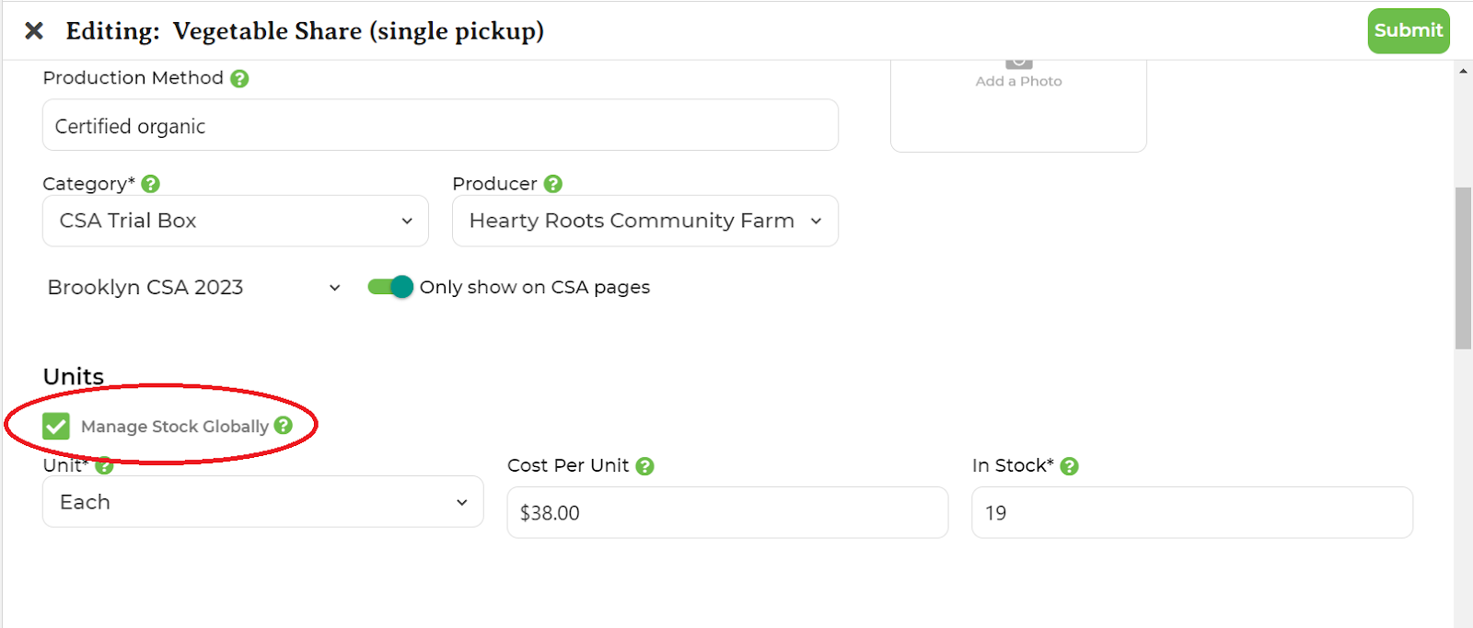Expand the Each unit dropdown
The image size is (1473, 628).
(x=263, y=502)
